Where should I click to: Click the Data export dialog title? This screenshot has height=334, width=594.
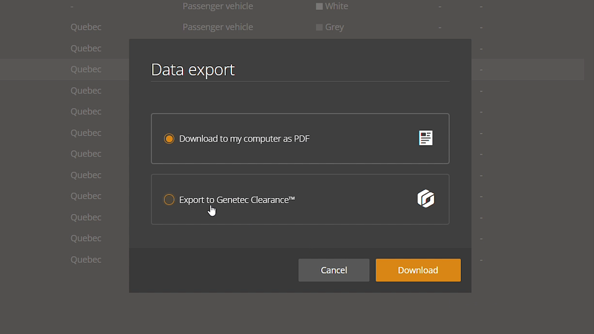(192, 69)
